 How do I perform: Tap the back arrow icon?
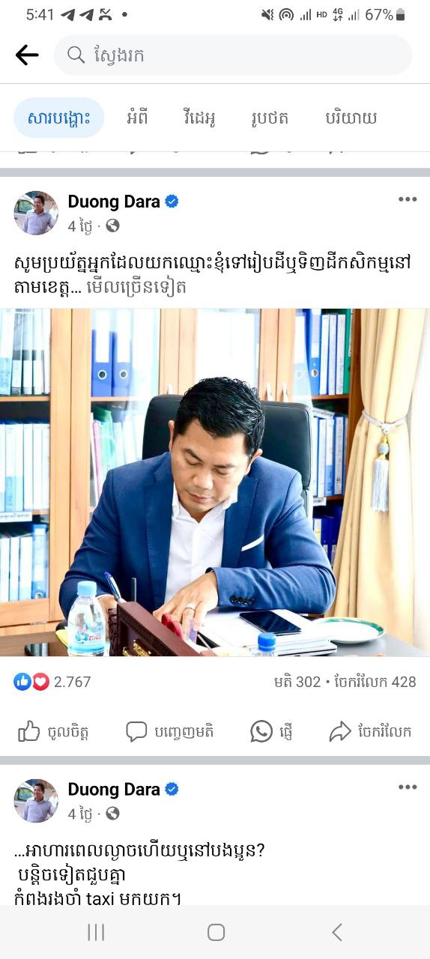coord(27,55)
